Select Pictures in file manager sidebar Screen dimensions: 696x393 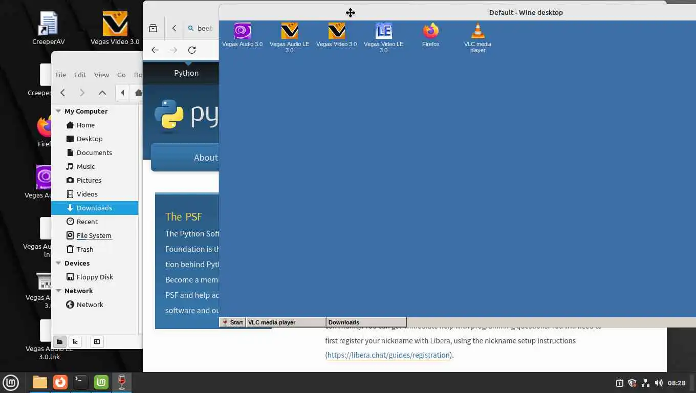(95, 180)
